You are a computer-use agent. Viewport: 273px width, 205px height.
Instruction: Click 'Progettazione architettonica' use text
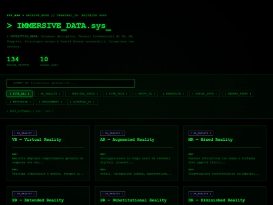224,174
